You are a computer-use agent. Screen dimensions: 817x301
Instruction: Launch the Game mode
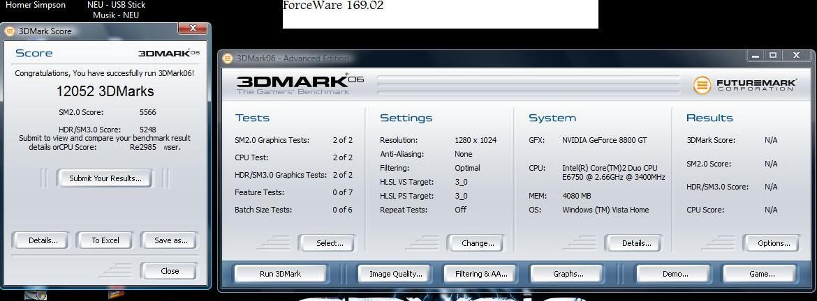761,274
